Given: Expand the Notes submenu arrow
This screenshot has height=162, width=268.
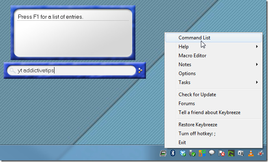Looking at the screenshot, I should (257, 65).
